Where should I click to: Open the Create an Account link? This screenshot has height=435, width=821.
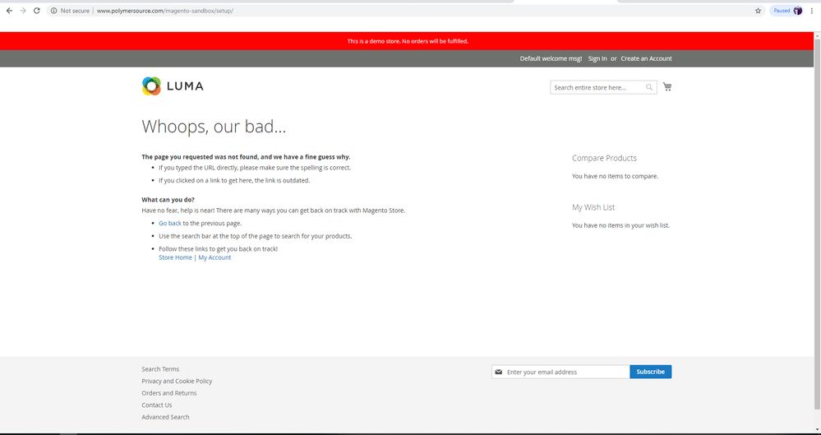[x=646, y=58]
